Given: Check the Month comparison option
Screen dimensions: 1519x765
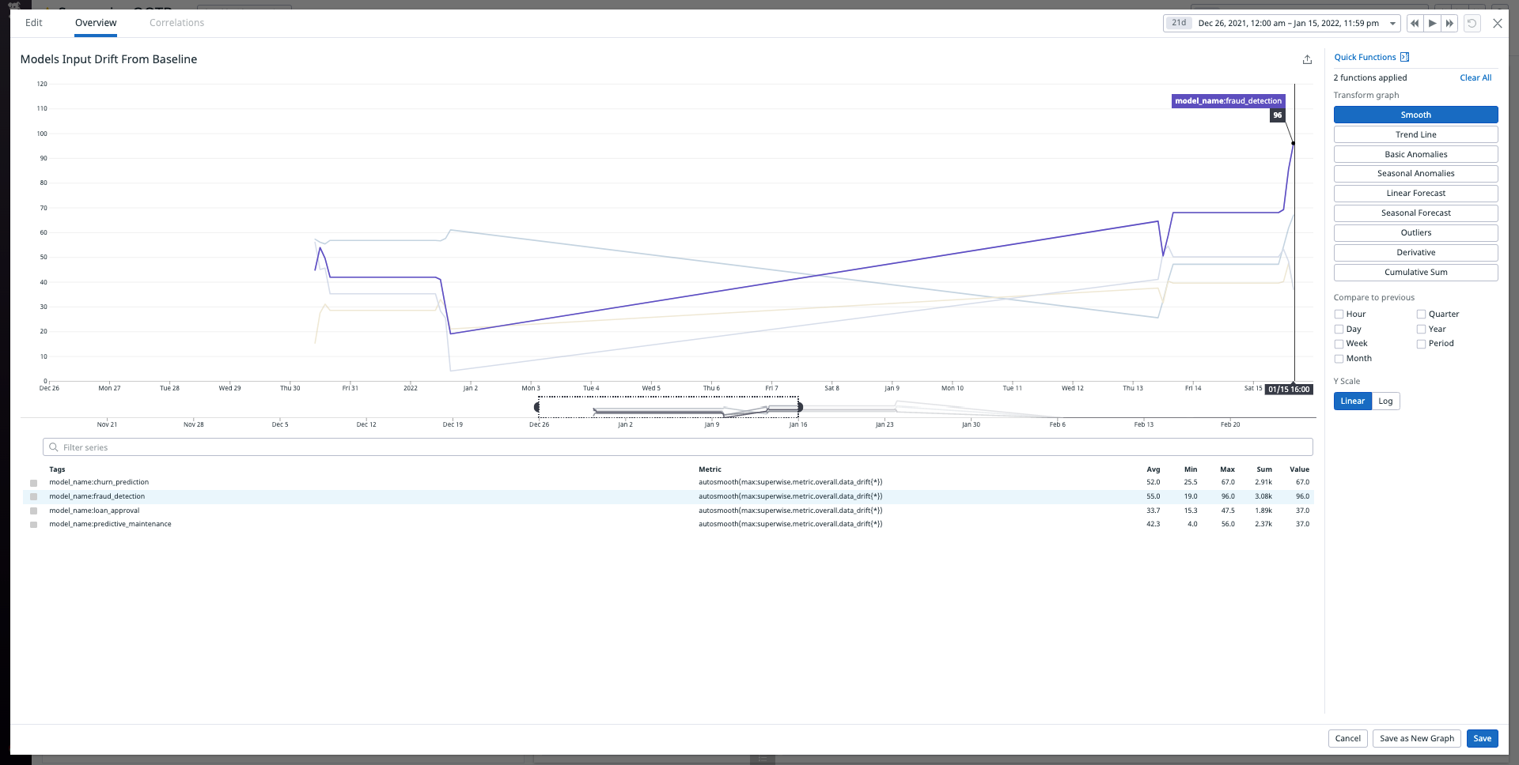Looking at the screenshot, I should (1340, 358).
